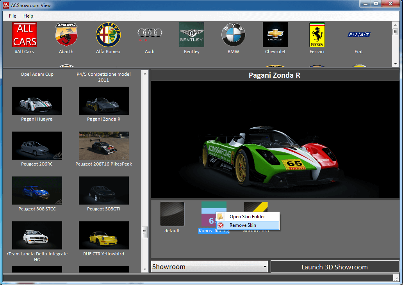This screenshot has height=285, width=403.
Task: Expand the Showroom dropdown
Action: [209, 267]
